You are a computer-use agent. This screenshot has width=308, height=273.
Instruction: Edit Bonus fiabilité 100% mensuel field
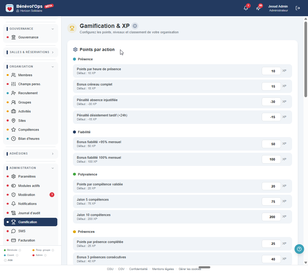(x=271, y=159)
